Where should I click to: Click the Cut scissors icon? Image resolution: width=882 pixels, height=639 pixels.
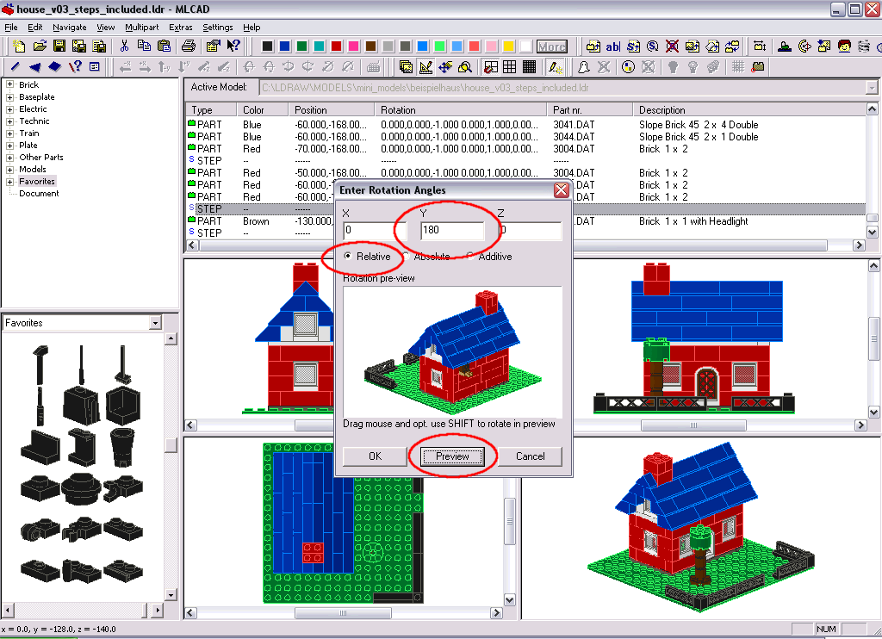click(x=124, y=47)
